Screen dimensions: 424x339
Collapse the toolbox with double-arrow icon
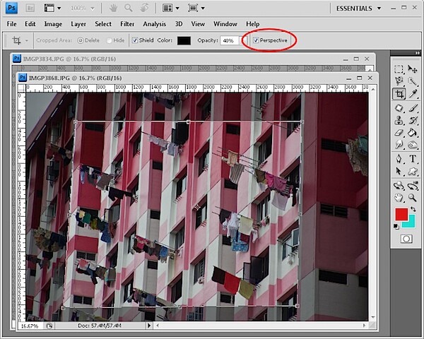[x=418, y=53]
